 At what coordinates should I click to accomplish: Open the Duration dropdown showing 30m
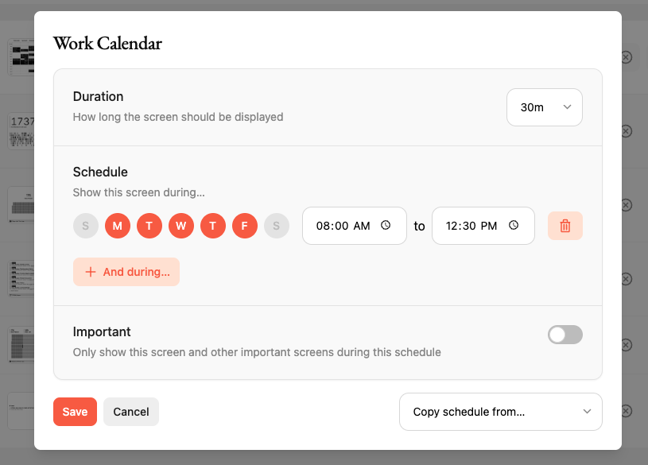pyautogui.click(x=544, y=107)
